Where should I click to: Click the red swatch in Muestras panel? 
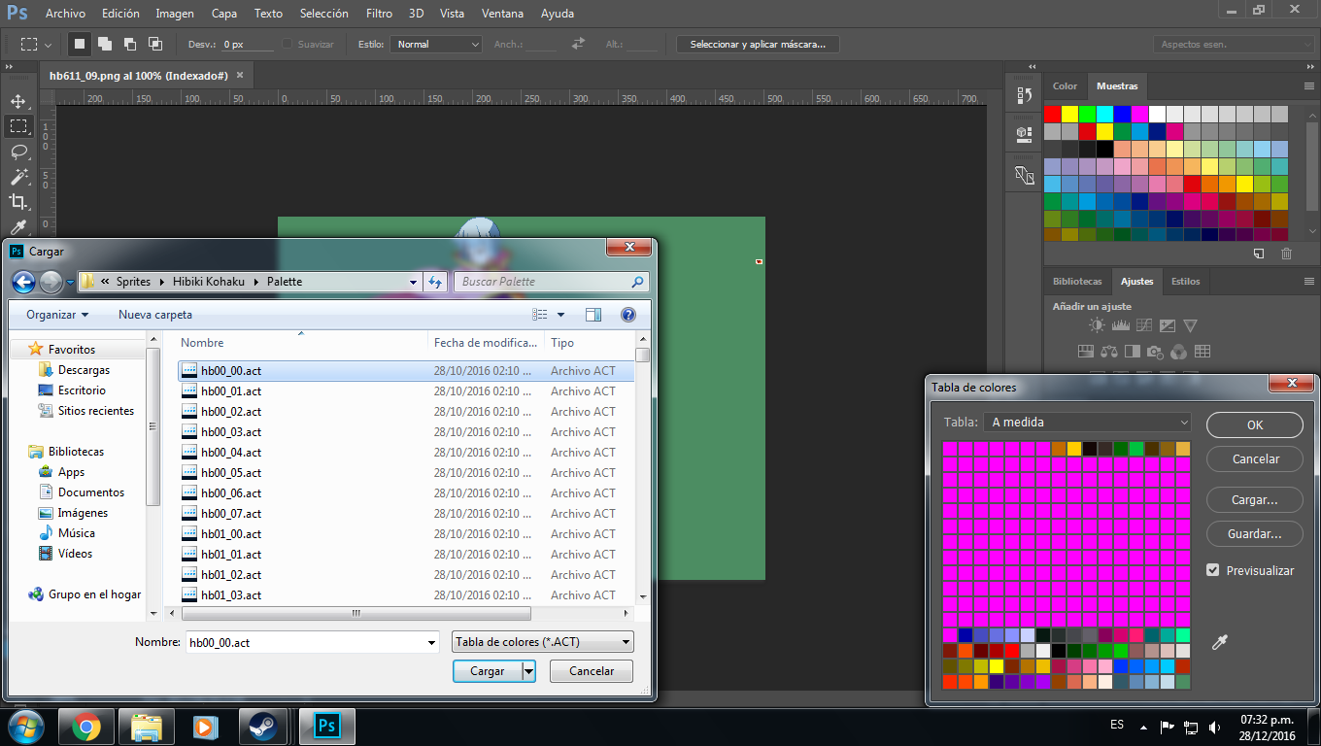pos(1053,114)
